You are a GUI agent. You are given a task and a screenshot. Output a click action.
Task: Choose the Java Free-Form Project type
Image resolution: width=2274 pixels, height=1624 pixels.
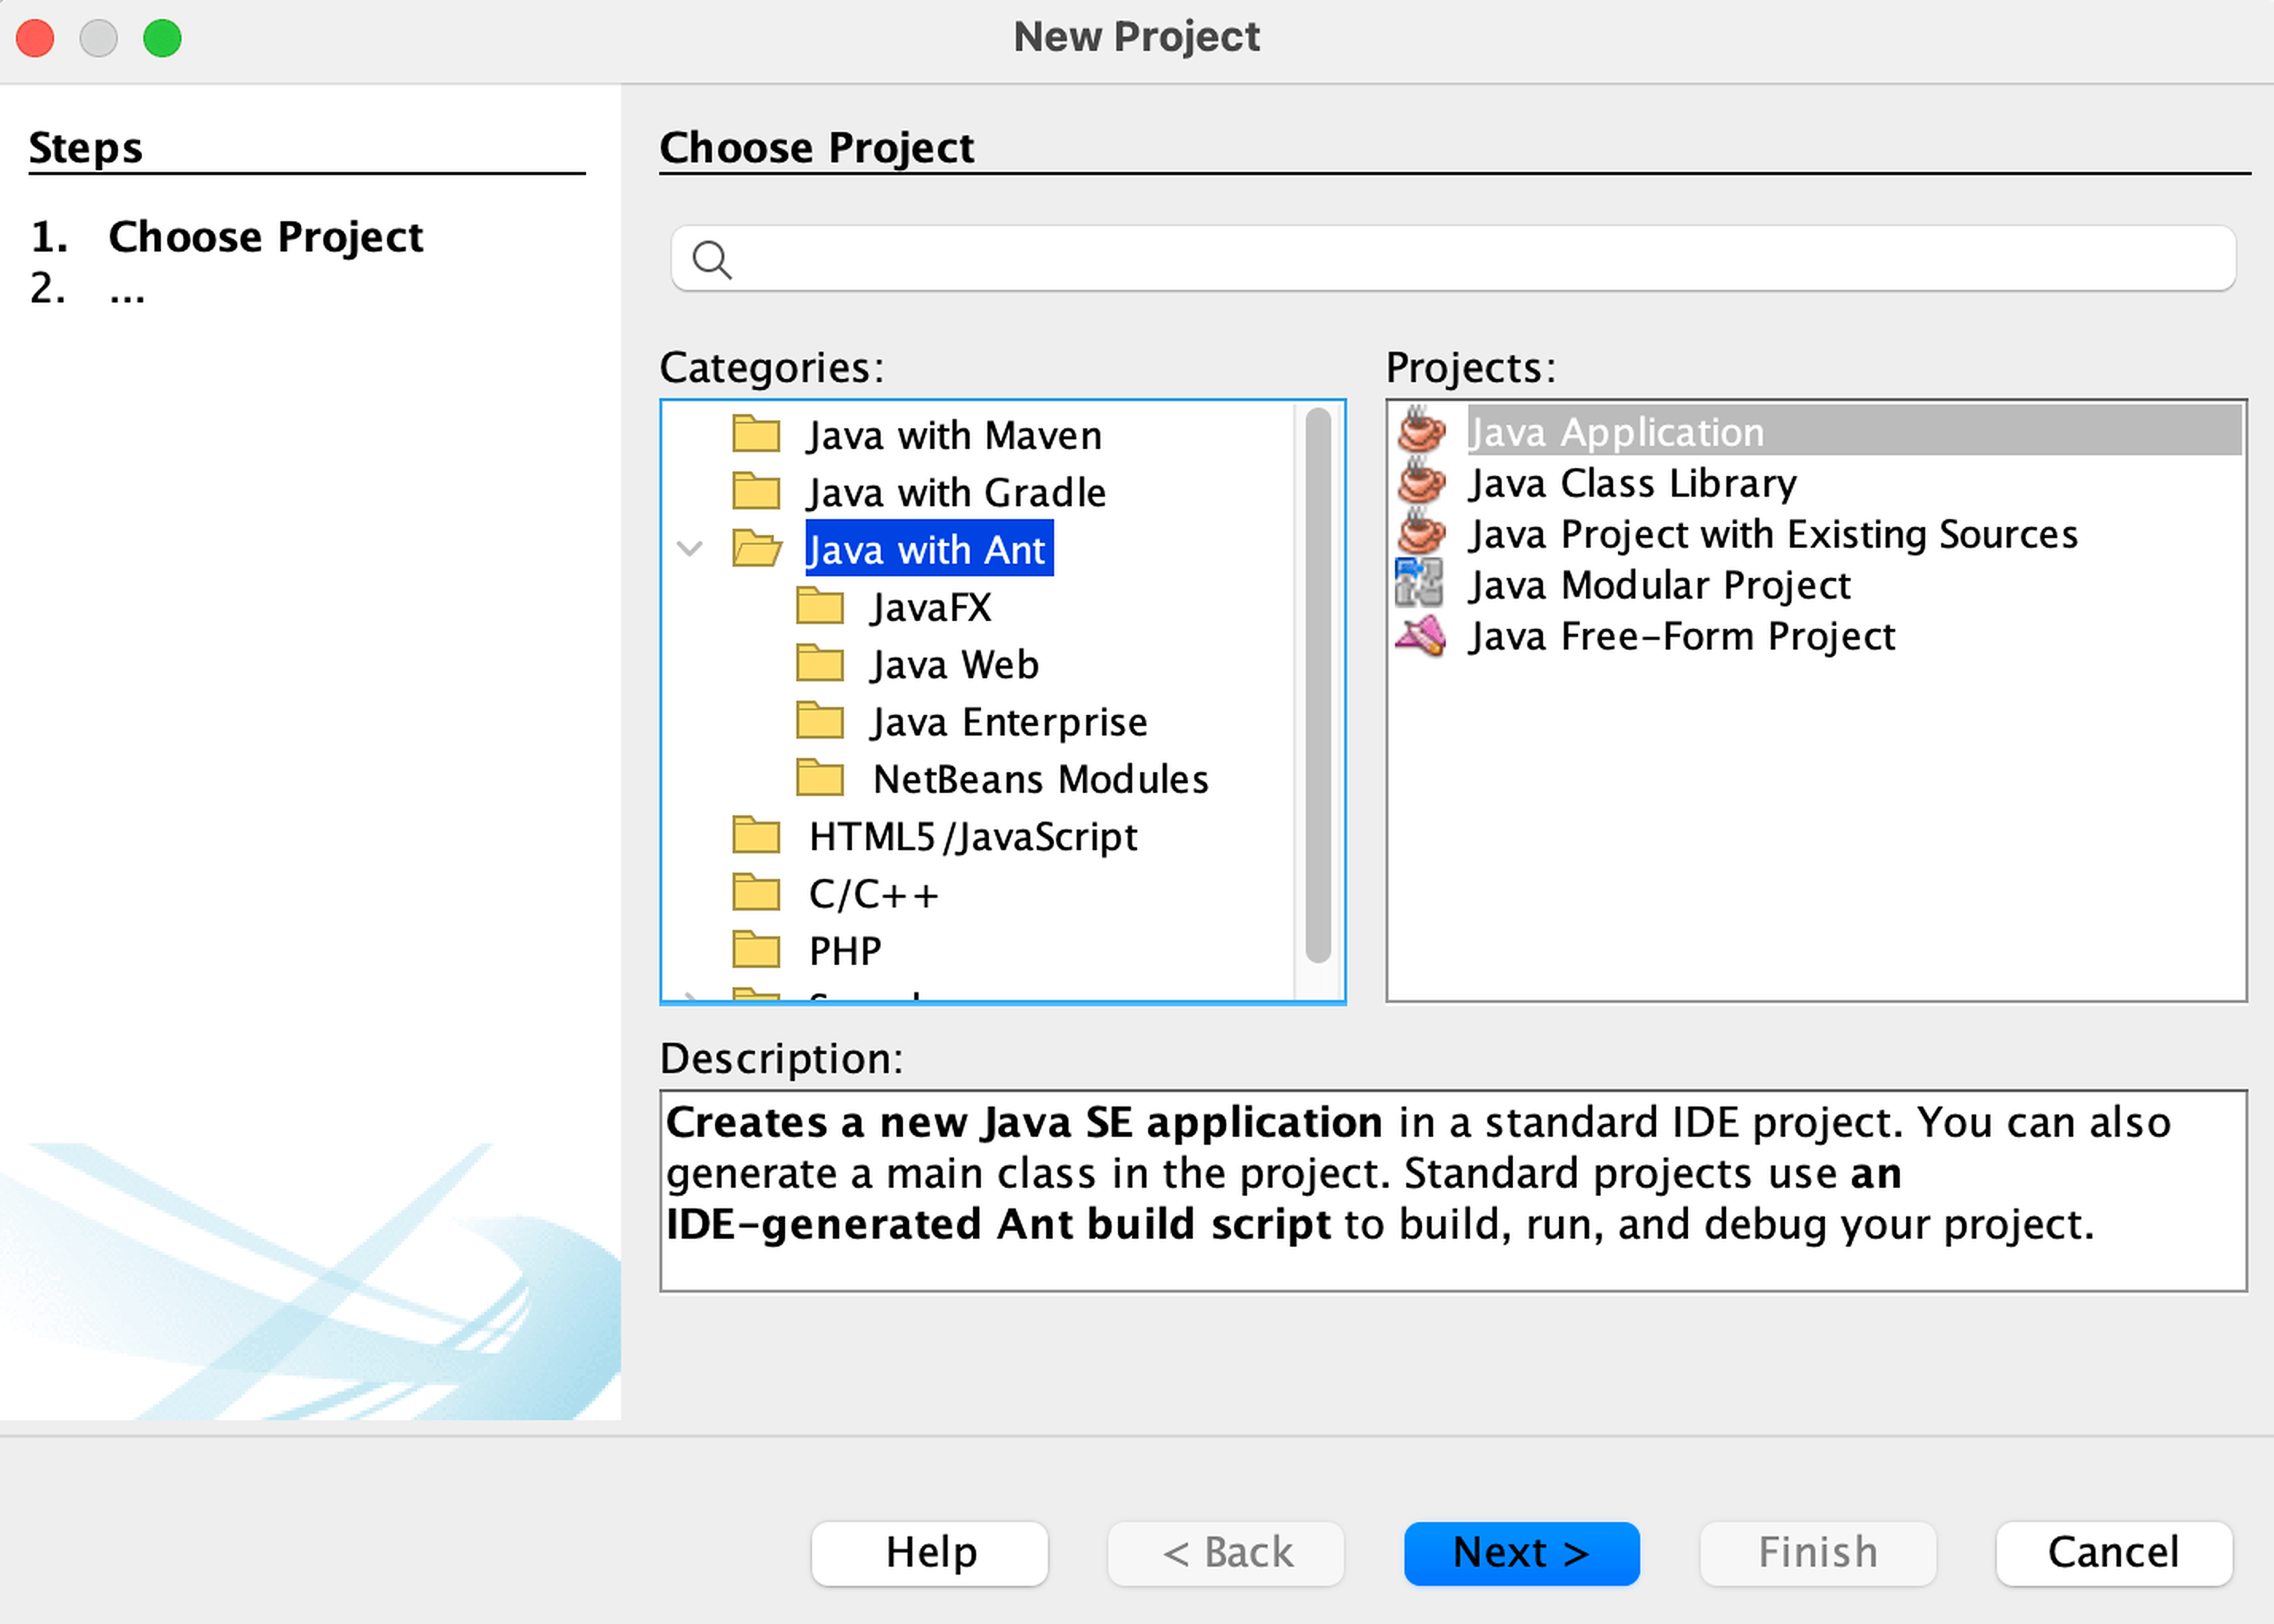point(1682,636)
